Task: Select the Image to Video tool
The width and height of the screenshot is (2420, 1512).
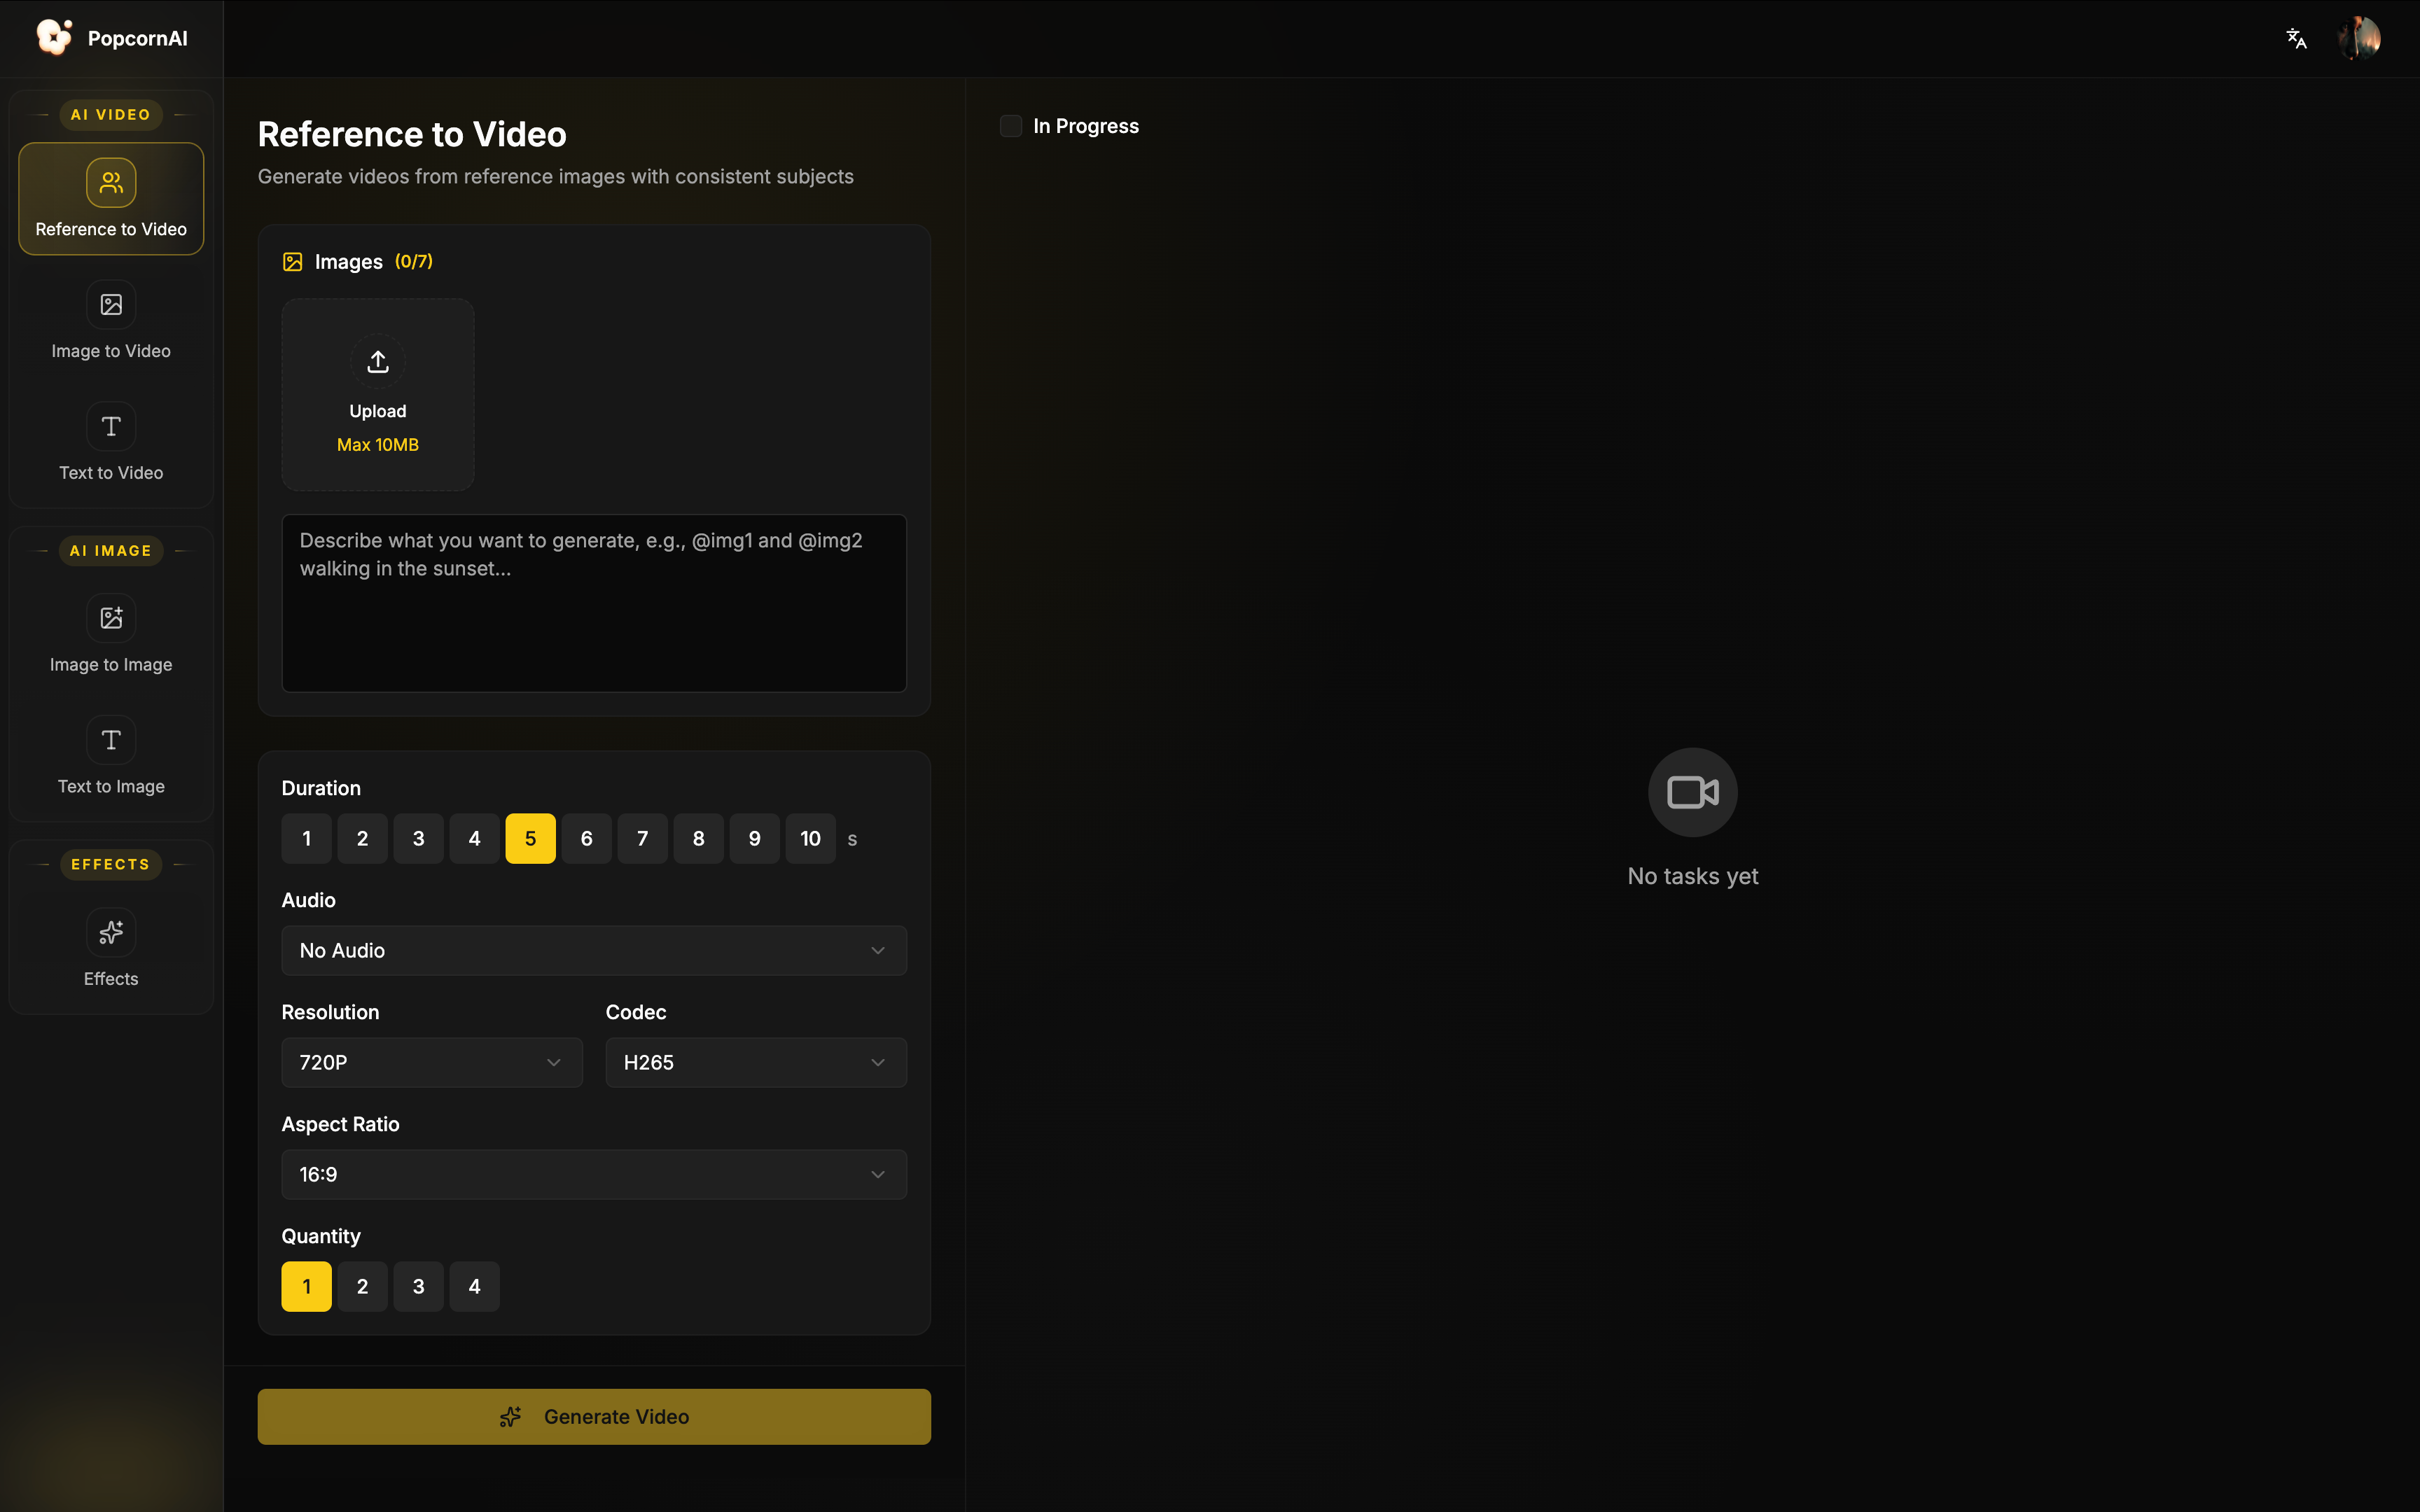Action: point(110,322)
